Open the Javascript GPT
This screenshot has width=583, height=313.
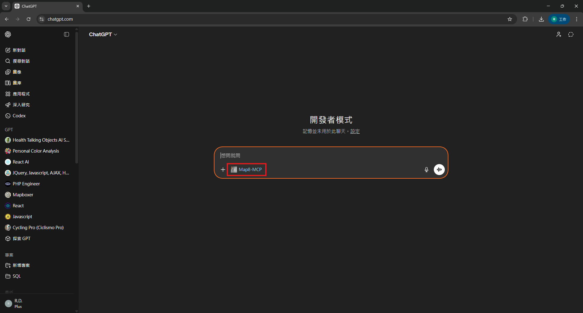(37, 217)
